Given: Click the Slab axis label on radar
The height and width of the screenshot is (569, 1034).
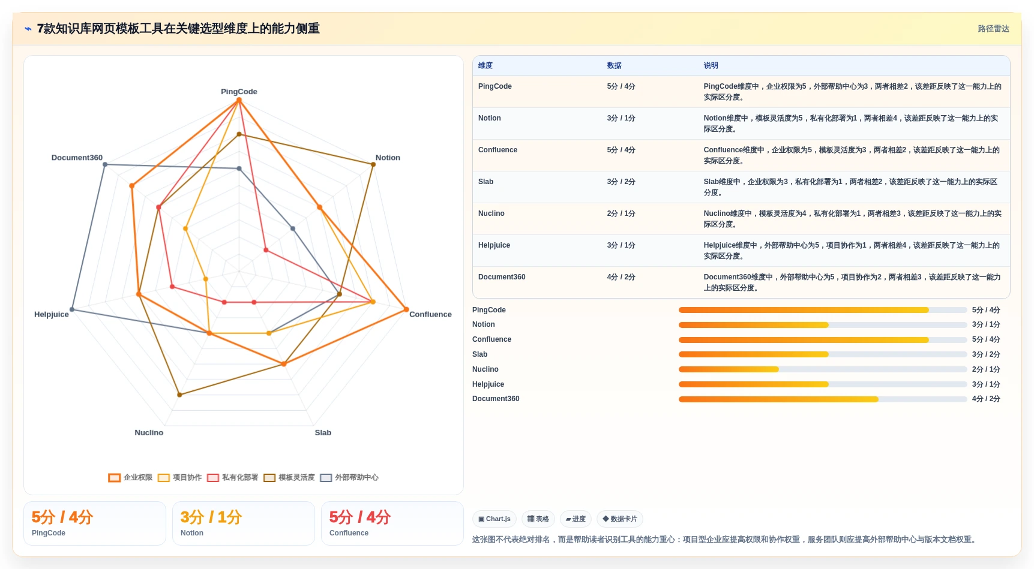Looking at the screenshot, I should coord(323,433).
